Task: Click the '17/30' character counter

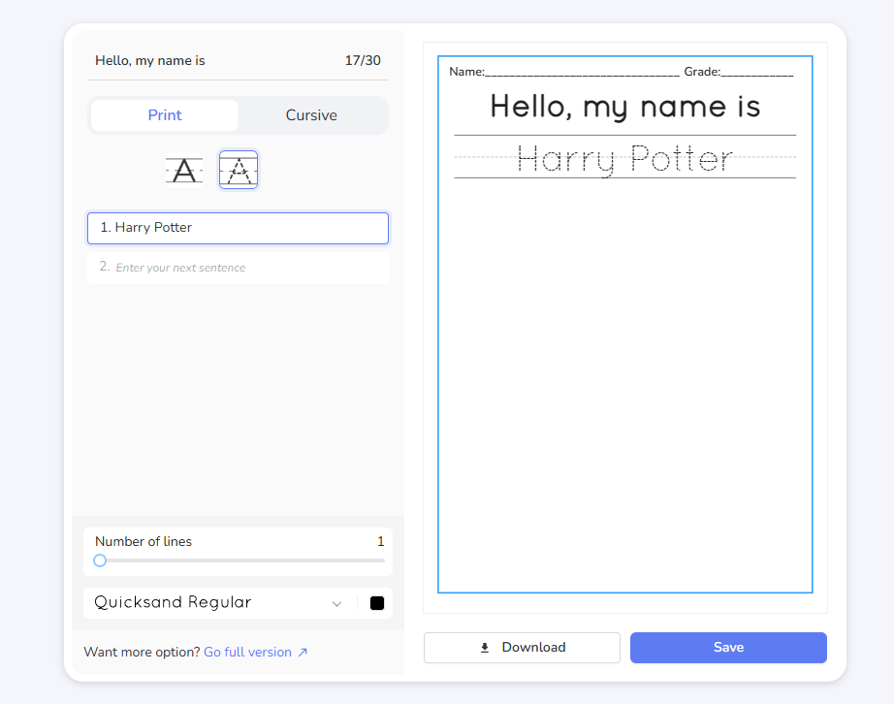Action: [363, 60]
